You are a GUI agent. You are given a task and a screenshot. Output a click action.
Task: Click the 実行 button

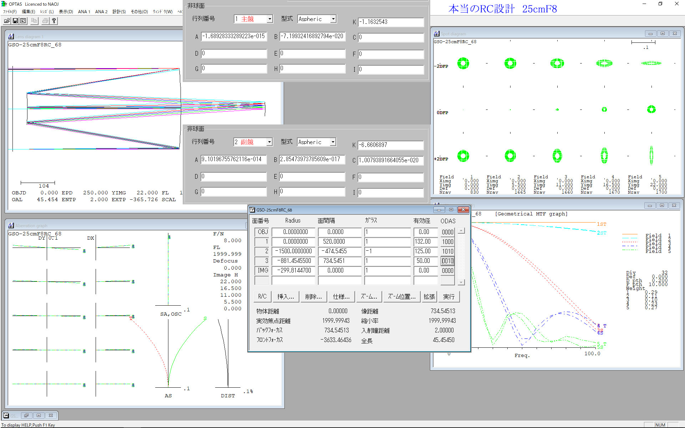point(448,297)
